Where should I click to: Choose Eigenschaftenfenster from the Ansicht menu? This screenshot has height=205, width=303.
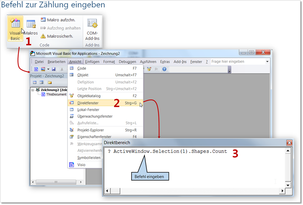[105, 137]
